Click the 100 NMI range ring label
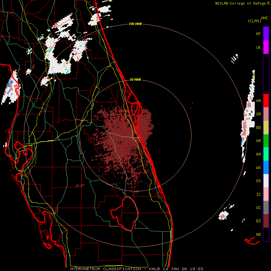 (x=135, y=24)
